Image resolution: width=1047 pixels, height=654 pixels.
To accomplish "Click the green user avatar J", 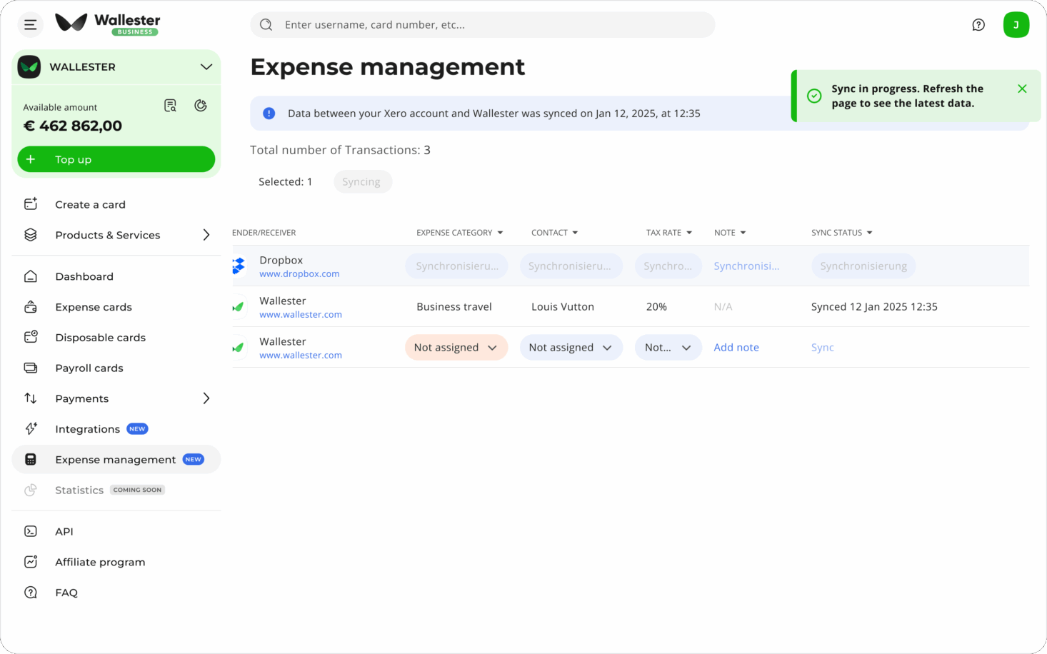I will tap(1016, 25).
